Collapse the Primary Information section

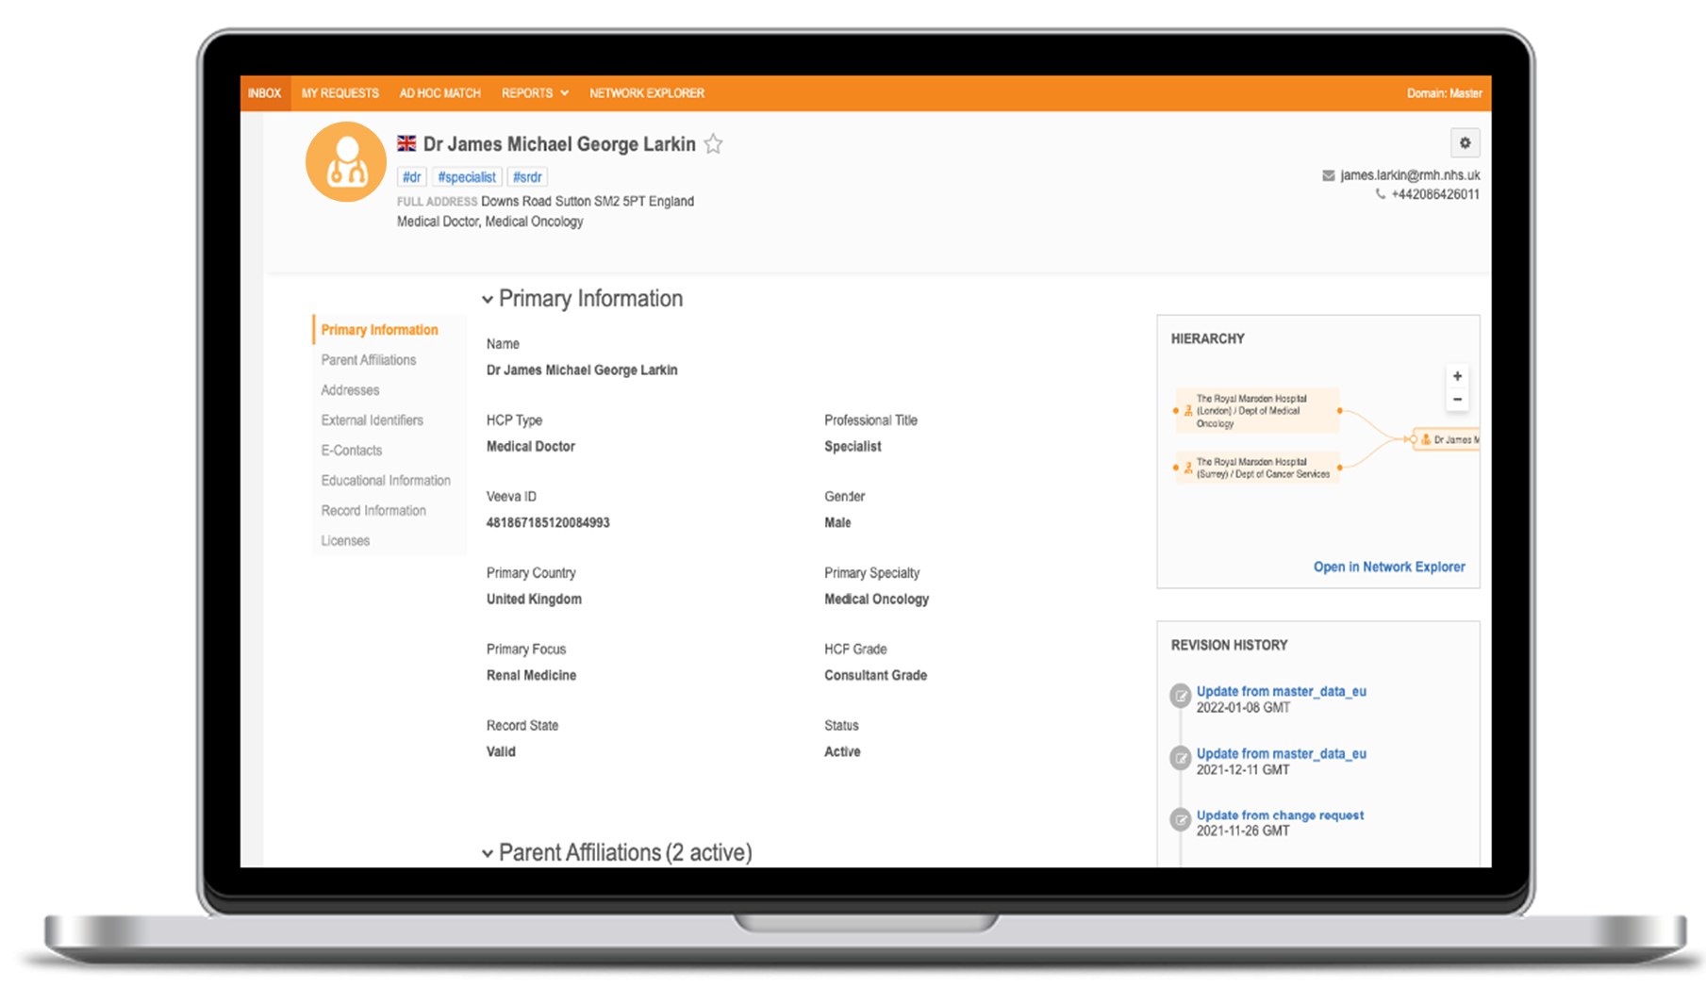tap(488, 299)
